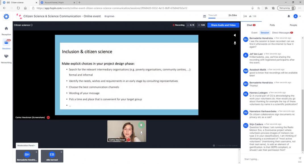Close the Citizen science browser tab
The height and width of the screenshot is (164, 304).
point(36,3)
